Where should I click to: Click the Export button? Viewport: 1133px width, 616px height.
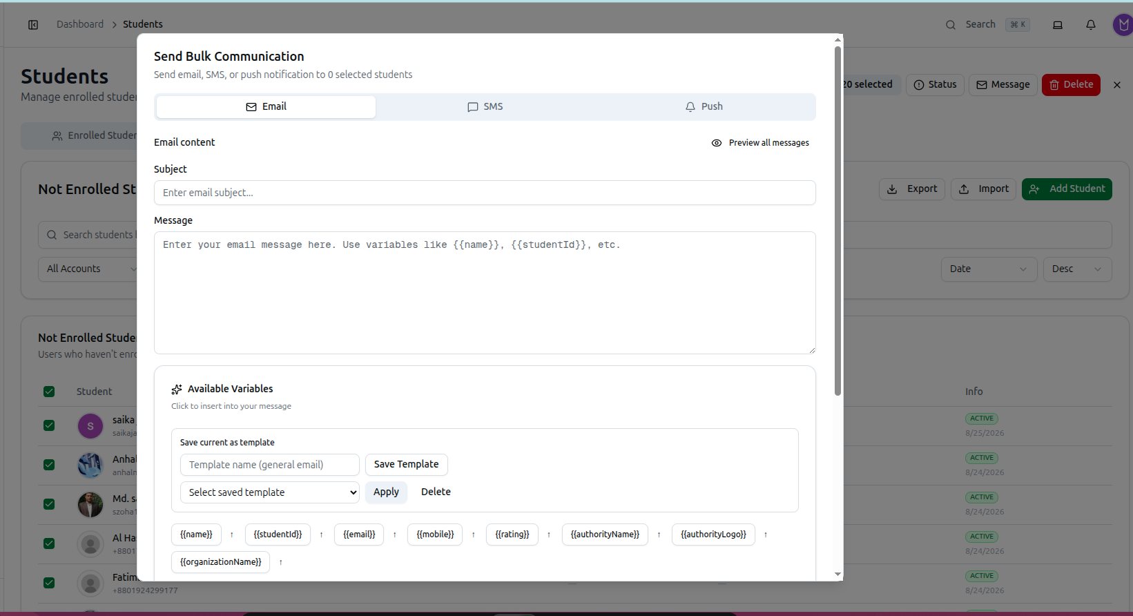tap(912, 189)
